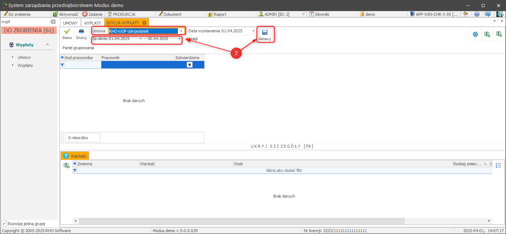Click UKRYJ SZCZEGÓŁY [F8] bar
The height and width of the screenshot is (234, 506).
tap(282, 146)
